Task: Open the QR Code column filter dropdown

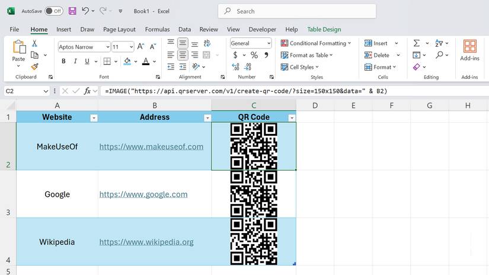Action: (292, 118)
